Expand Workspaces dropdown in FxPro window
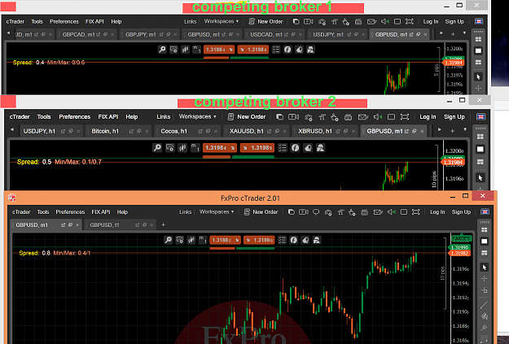 (x=217, y=211)
